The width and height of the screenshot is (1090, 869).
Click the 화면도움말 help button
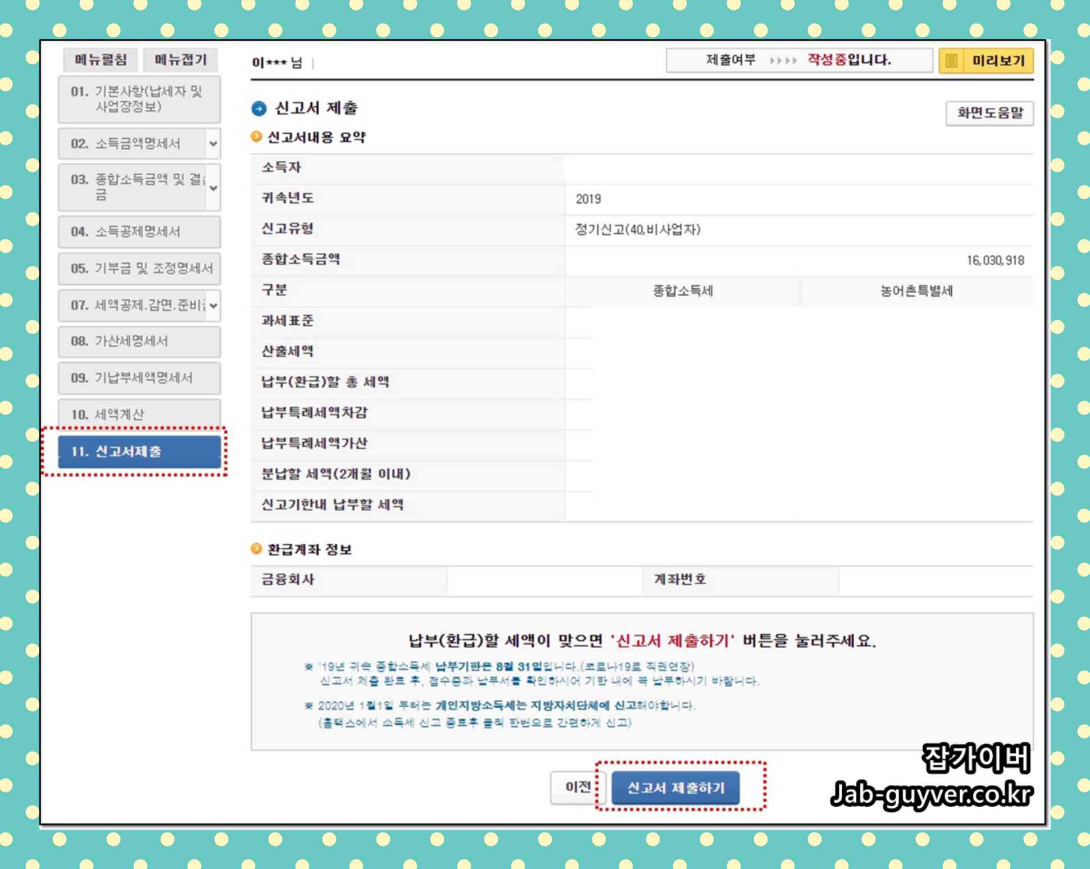[x=989, y=113]
